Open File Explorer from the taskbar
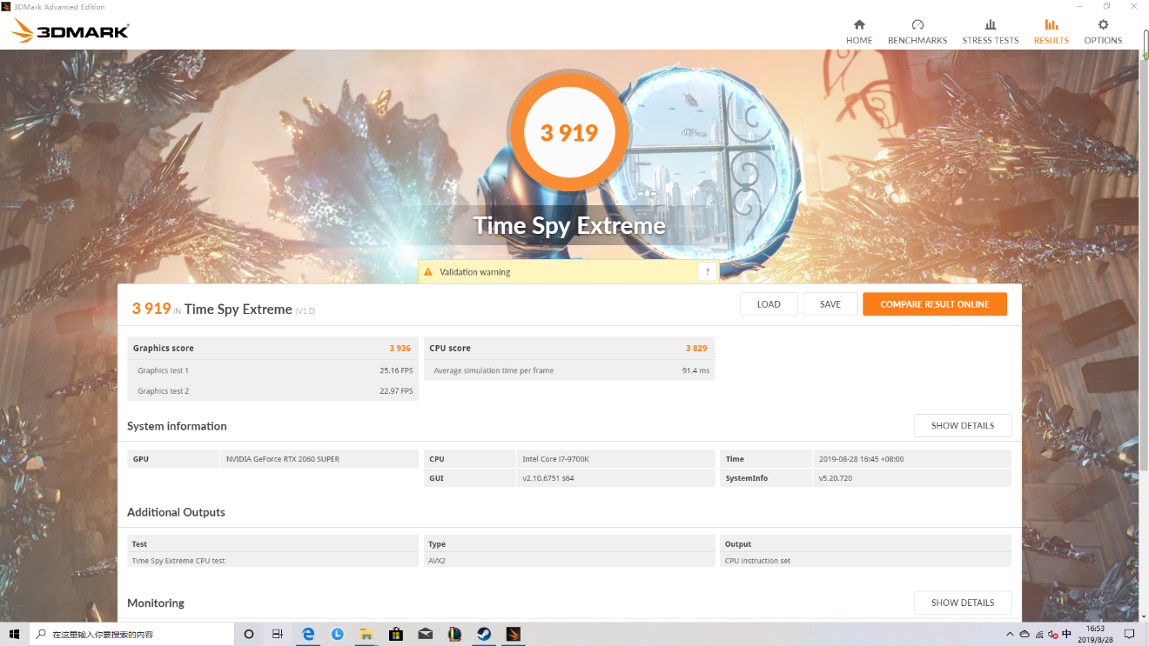Viewport: 1149px width, 646px height. click(x=366, y=634)
